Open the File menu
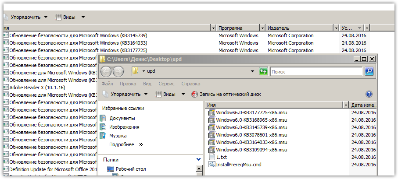Image resolution: width=398 pixels, height=179 pixels. (107, 83)
